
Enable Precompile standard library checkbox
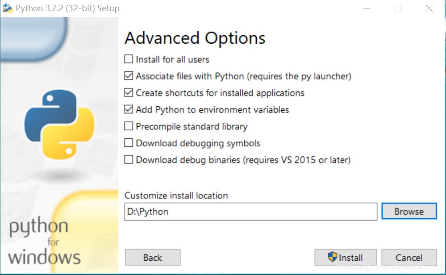tap(129, 126)
